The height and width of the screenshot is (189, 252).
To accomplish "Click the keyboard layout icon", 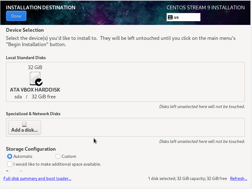I will pos(170,17).
